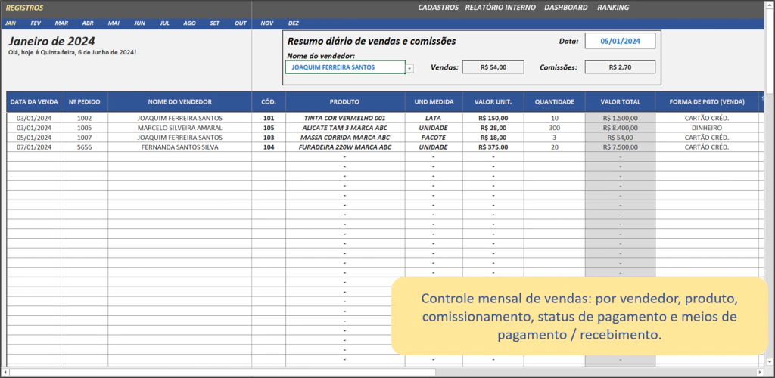This screenshot has height=378, width=775.
Task: Switch to JUN month tab
Action: pyautogui.click(x=140, y=23)
